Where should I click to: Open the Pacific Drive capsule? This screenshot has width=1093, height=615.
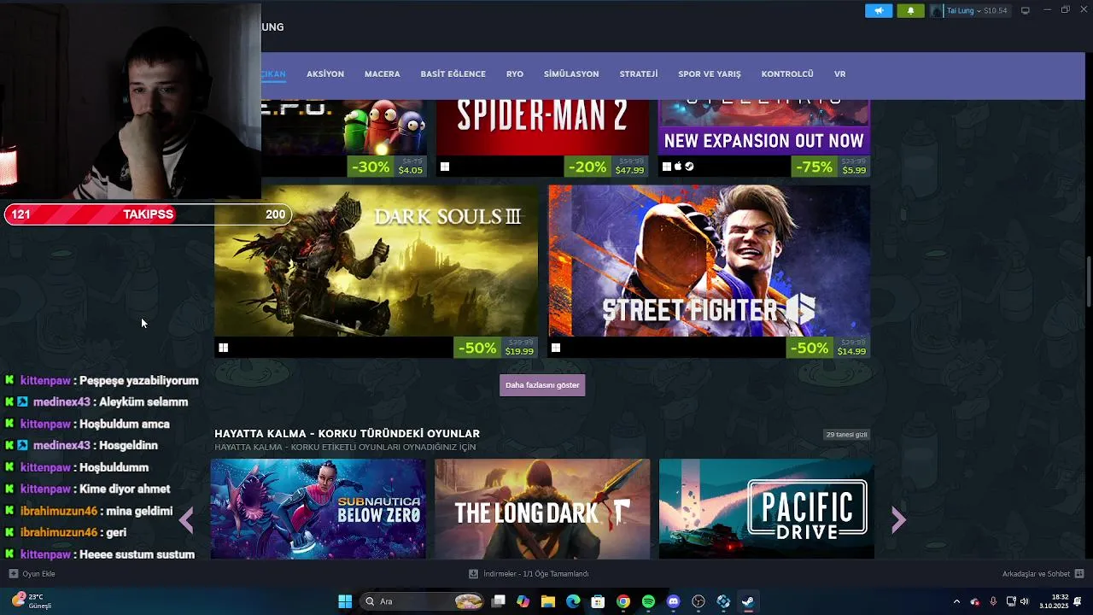[x=766, y=509]
